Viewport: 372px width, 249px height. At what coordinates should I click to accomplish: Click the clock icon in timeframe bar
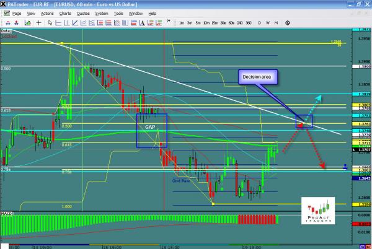pos(288,22)
